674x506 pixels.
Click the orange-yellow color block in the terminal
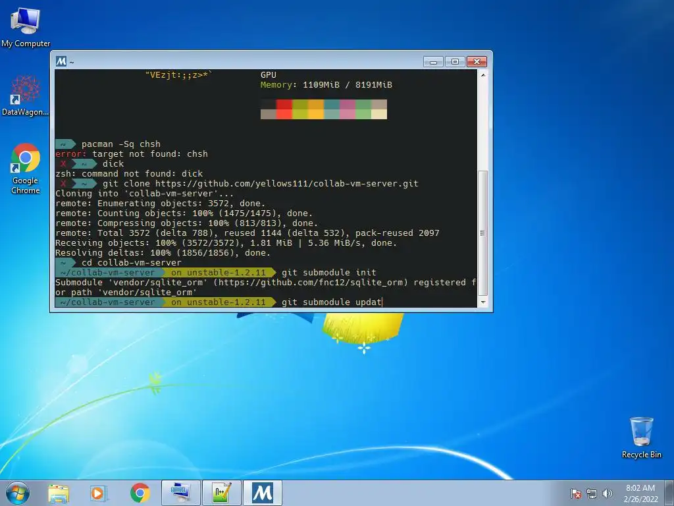point(316,115)
